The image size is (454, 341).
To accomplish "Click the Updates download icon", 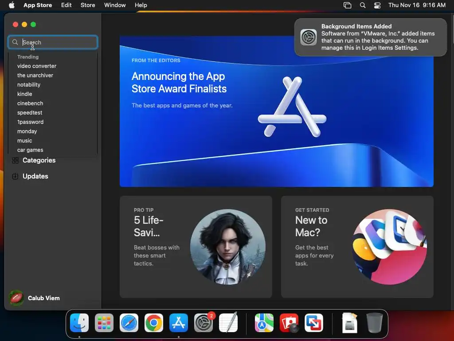I will tap(15, 176).
